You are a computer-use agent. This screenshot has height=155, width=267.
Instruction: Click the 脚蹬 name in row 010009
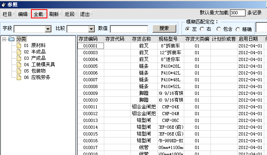[x=144, y=93]
